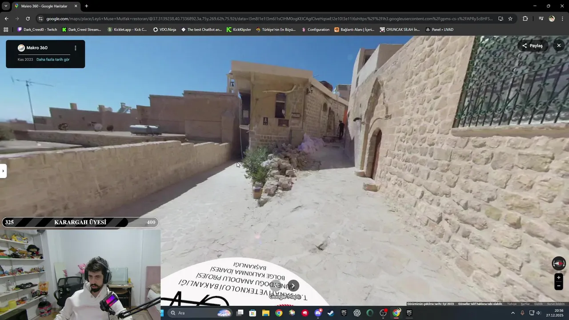Open Task View on the taskbar
Screen dimensions: 569x320
pyautogui.click(x=240, y=313)
